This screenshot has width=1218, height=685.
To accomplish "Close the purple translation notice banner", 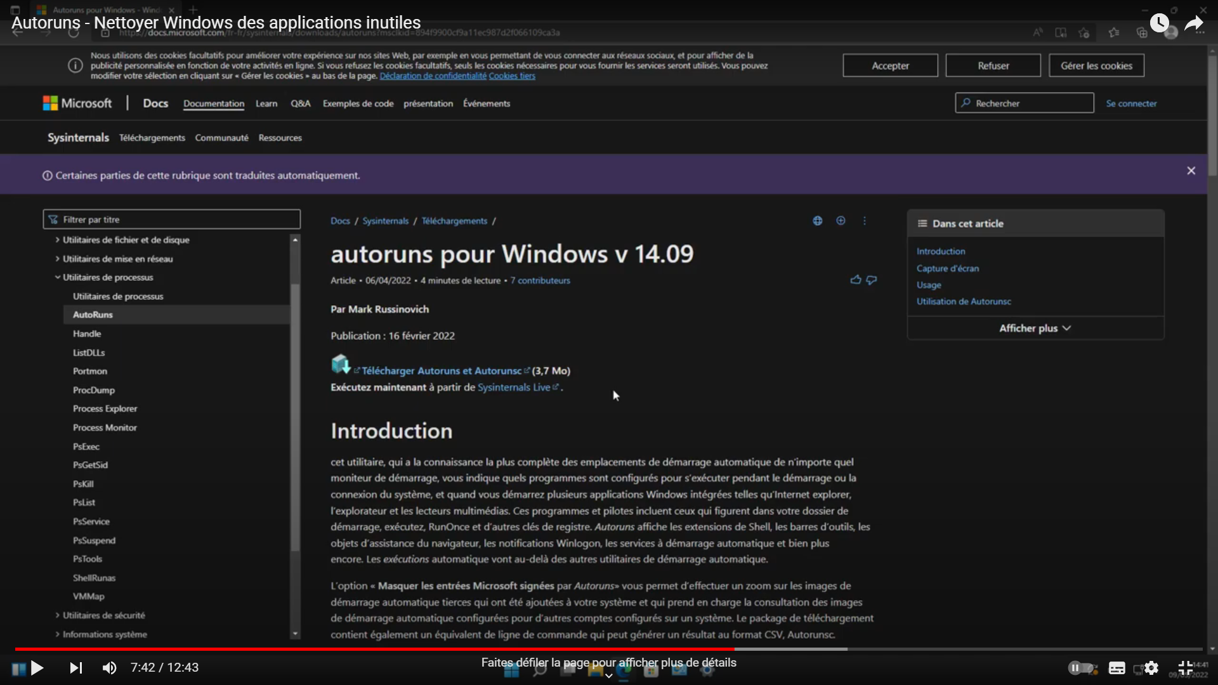I will (1191, 171).
